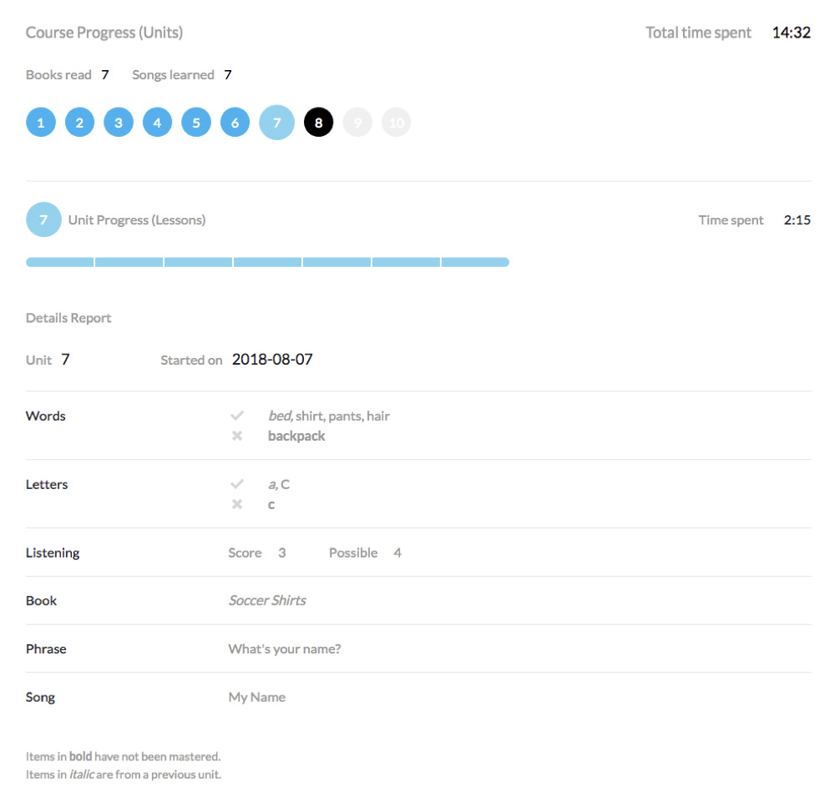Click the checkmark in Letters row
The image size is (830, 797).
coord(237,484)
